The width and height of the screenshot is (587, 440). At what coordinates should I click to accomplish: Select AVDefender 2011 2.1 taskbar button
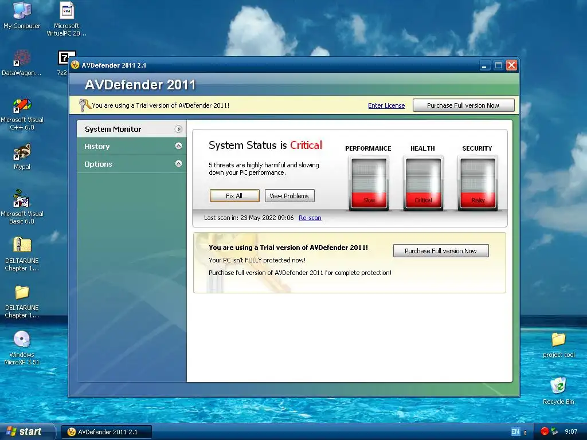pos(106,432)
